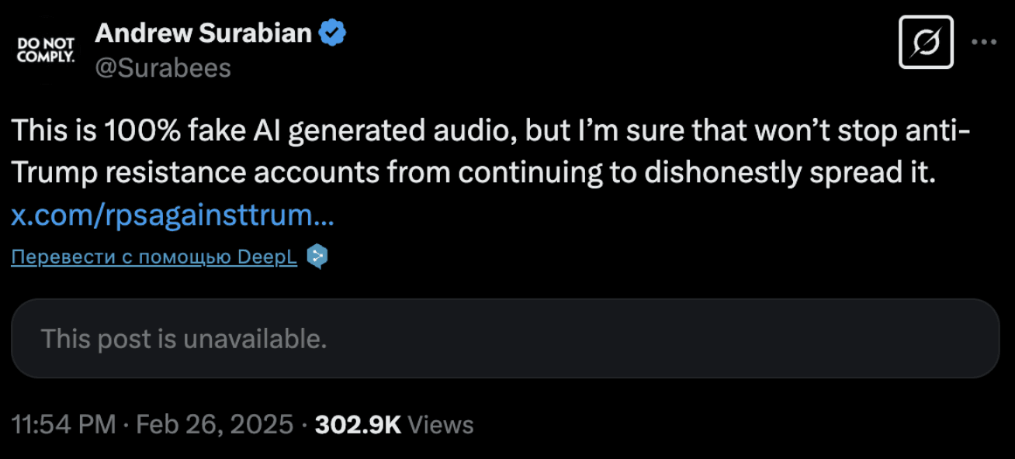Open the three-dot More options menu
This screenshot has width=1015, height=459.
(985, 43)
